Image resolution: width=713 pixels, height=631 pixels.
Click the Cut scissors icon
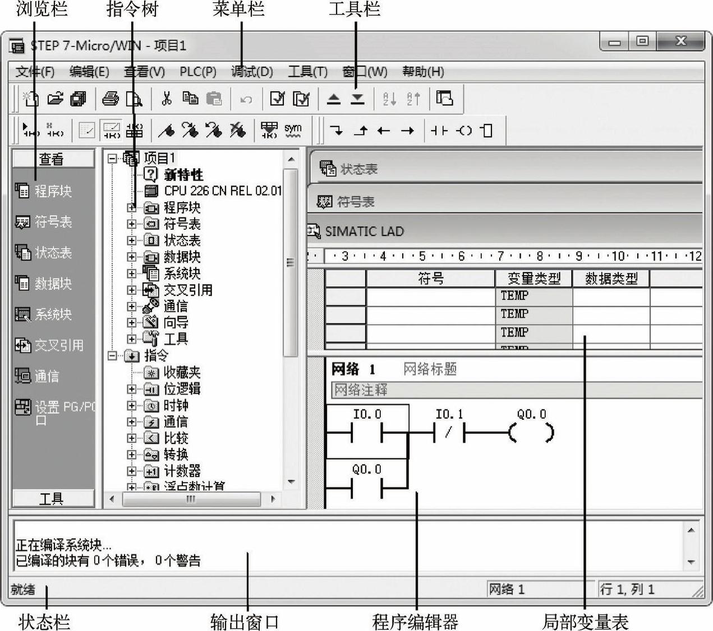point(166,99)
